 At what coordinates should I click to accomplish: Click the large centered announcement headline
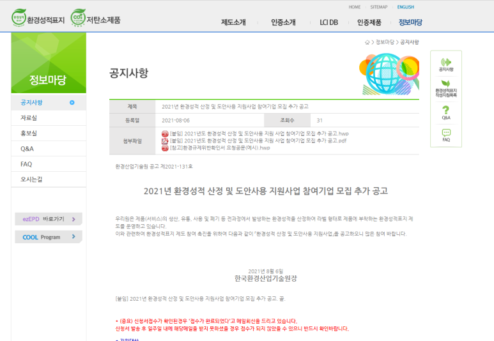pos(266,191)
